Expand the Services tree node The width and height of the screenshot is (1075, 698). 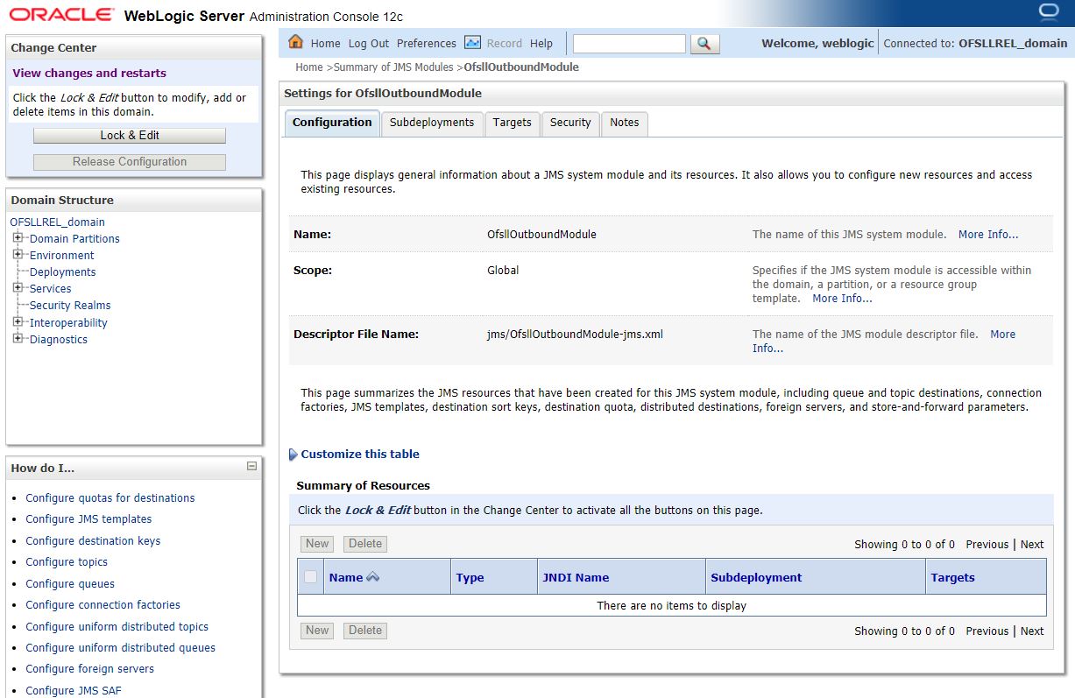pyautogui.click(x=18, y=287)
